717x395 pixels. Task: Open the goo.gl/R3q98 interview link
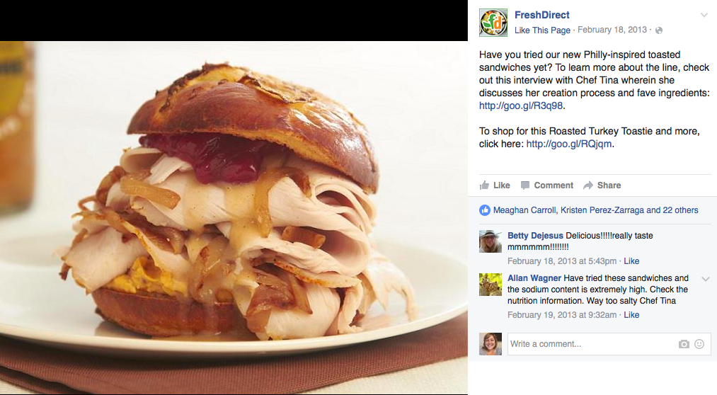click(521, 105)
